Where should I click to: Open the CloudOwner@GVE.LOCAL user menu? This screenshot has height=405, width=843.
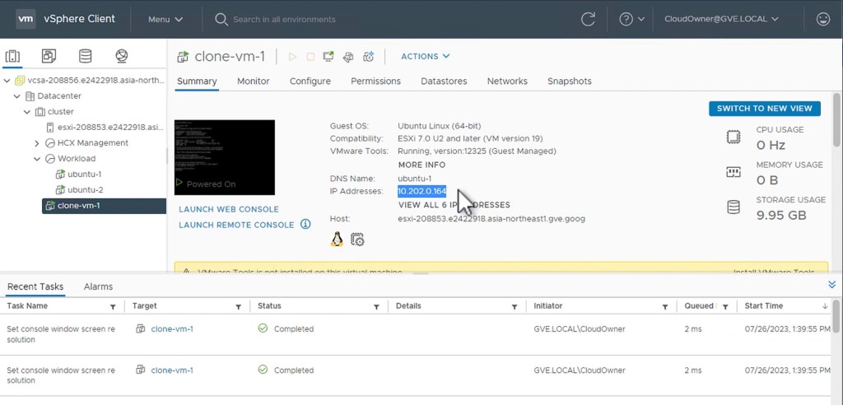tap(720, 19)
